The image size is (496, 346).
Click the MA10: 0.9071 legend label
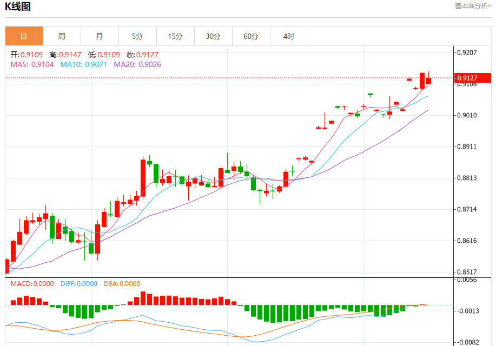(83, 64)
